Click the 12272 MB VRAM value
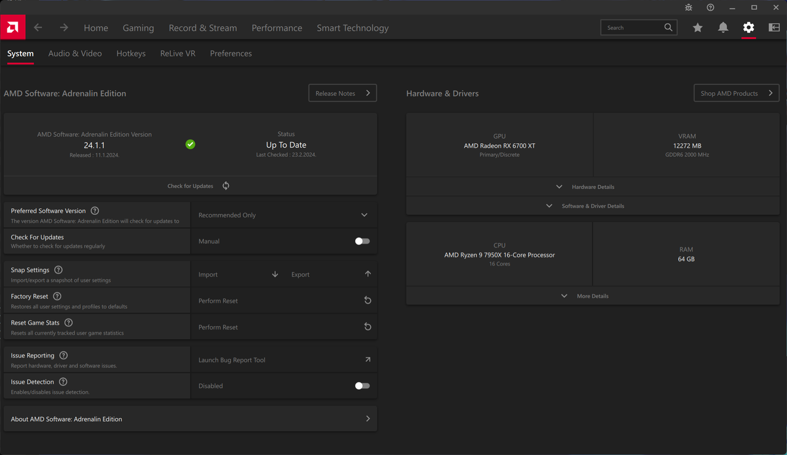Screen dimensions: 787x455 [x=687, y=146]
